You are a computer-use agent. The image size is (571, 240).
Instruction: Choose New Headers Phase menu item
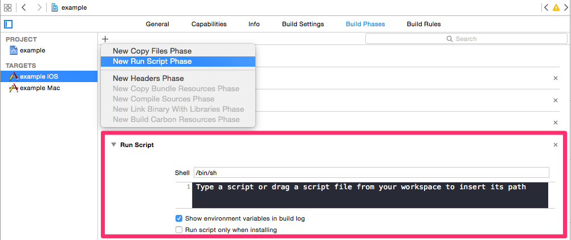tap(148, 78)
